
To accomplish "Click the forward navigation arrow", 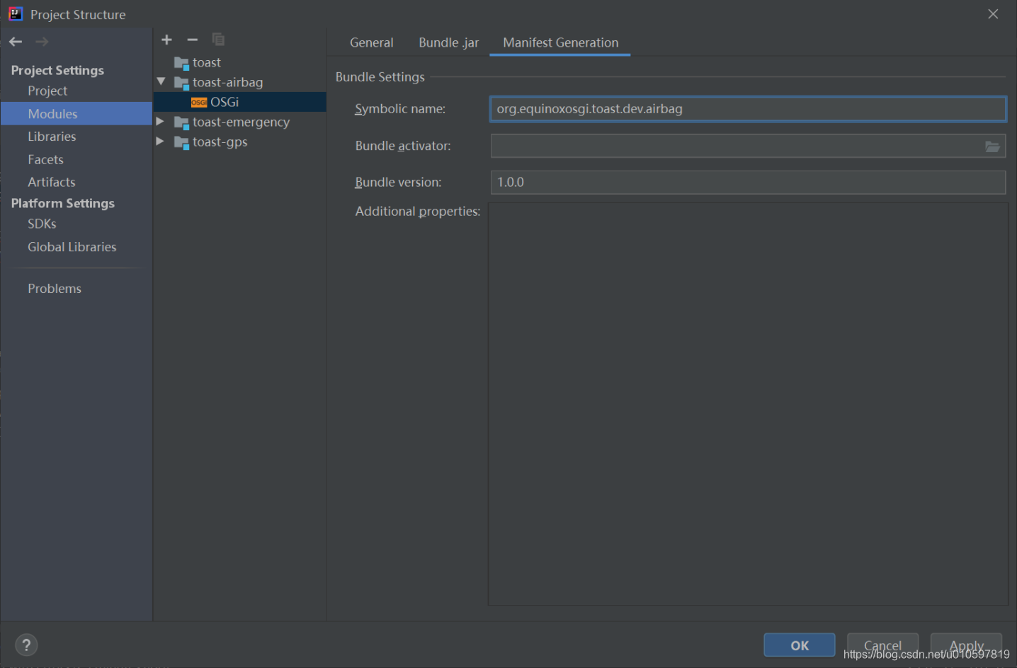I will pyautogui.click(x=42, y=42).
